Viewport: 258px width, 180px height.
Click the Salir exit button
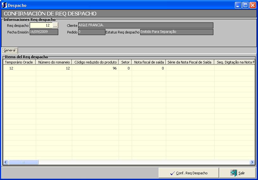tap(238, 173)
